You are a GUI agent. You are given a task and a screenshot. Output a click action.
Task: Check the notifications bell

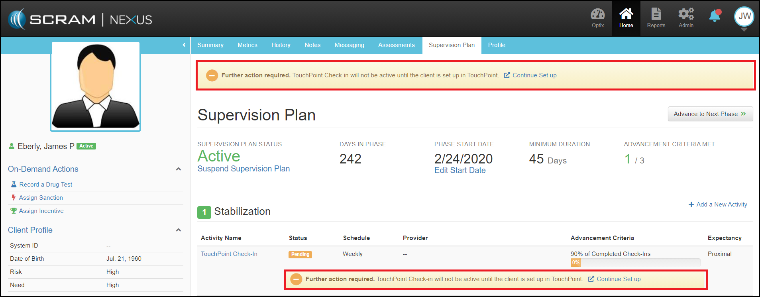(715, 16)
